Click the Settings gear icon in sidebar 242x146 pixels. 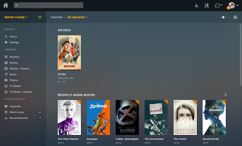tap(6, 42)
